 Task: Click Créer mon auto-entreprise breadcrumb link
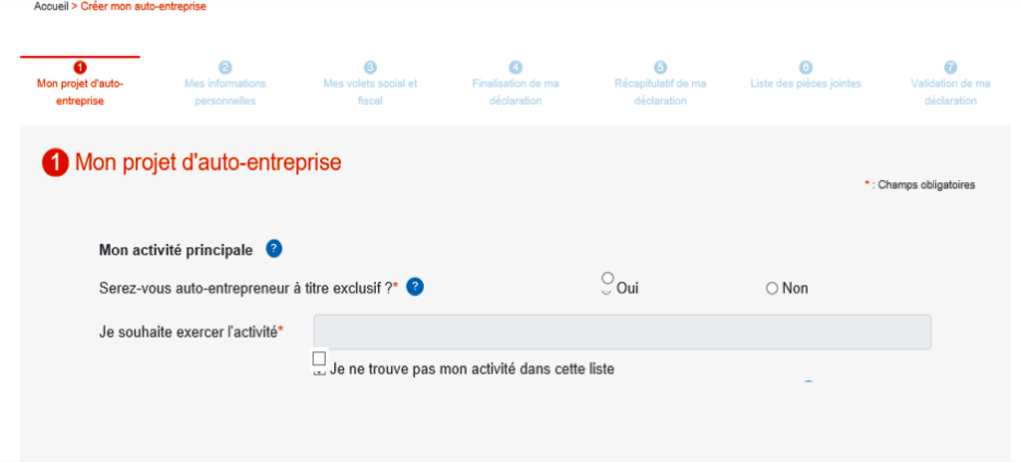pos(144,6)
